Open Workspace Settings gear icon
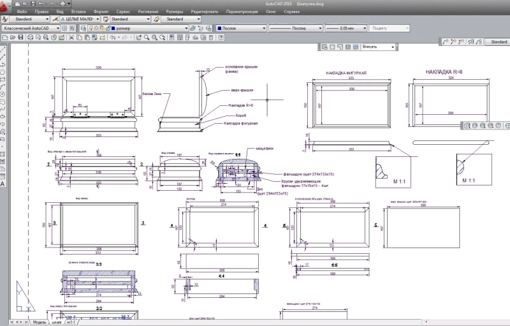This screenshot has height=326, width=510. pos(64,28)
